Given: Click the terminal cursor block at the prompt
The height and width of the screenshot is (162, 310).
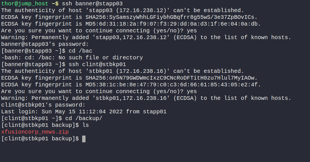Looking at the screenshot, I should pos(84,139).
